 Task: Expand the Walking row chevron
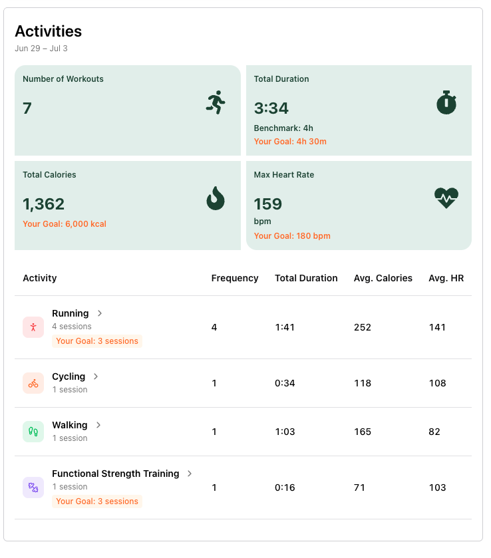coord(98,425)
